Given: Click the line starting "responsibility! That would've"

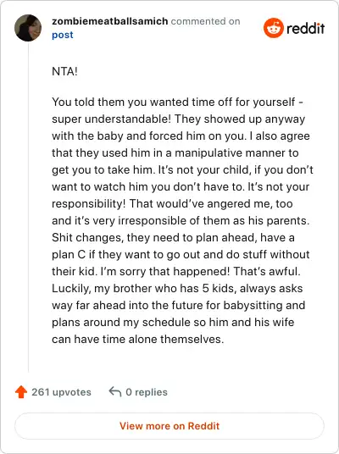Looking at the screenshot, I should tap(172, 204).
